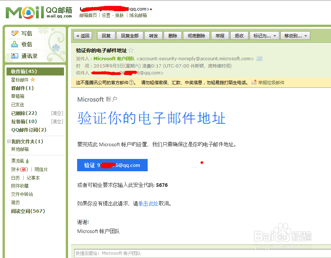Click the drift bottle icon

27,161
